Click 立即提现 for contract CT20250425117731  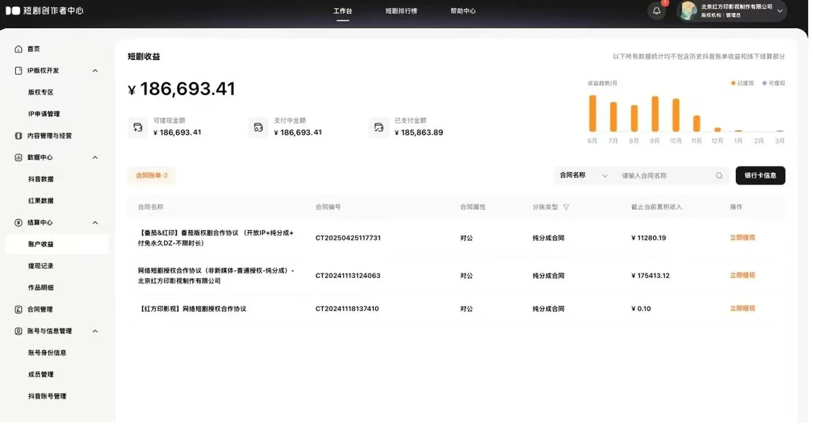coord(742,238)
